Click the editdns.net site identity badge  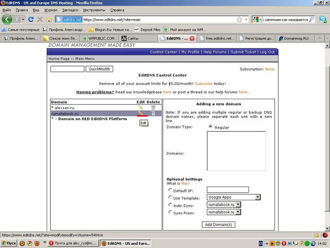tap(69, 20)
